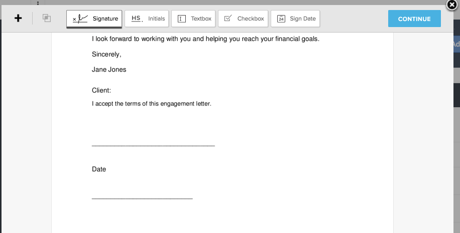Click the Client: heading text
The image size is (460, 233).
(101, 91)
